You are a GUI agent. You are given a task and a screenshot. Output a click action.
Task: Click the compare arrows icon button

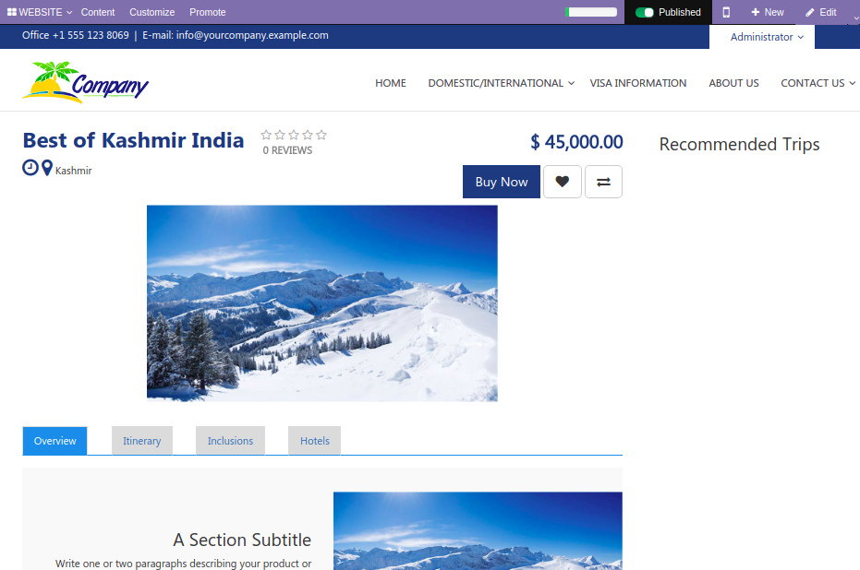(603, 182)
